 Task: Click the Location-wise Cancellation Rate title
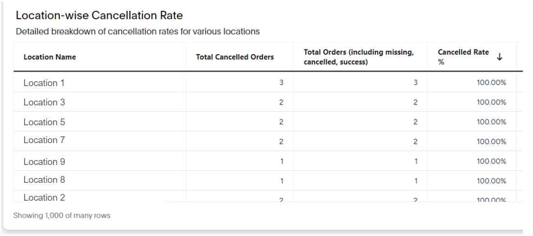click(99, 15)
